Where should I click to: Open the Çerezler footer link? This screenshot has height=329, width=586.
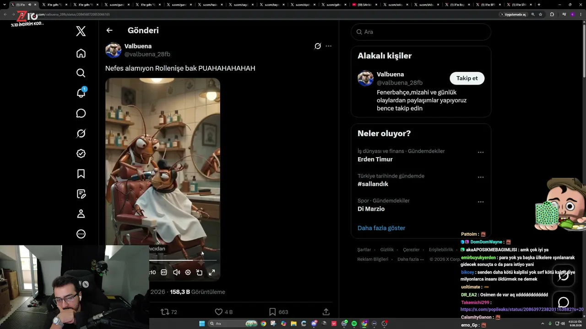coord(411,250)
